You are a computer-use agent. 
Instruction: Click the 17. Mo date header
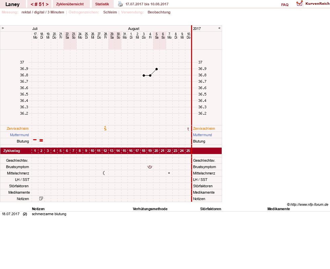click(35, 36)
